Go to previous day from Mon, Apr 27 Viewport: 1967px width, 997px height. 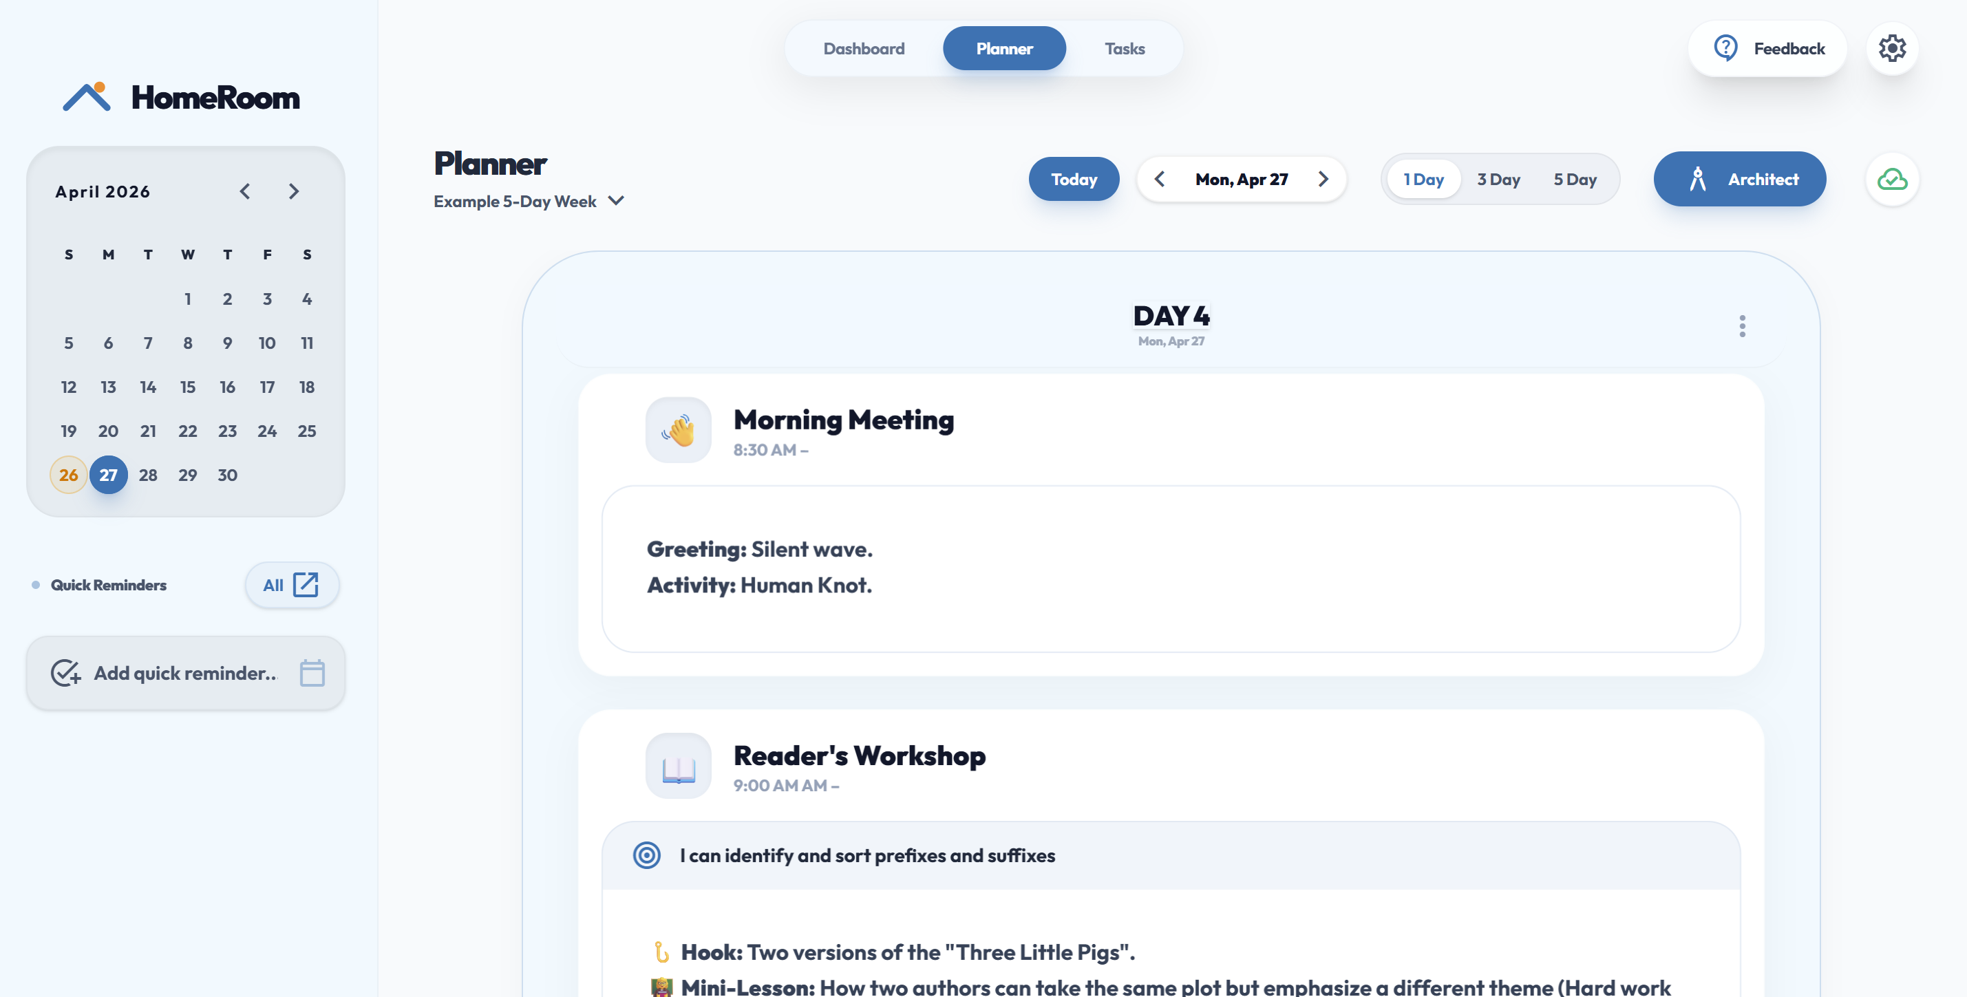pos(1160,180)
